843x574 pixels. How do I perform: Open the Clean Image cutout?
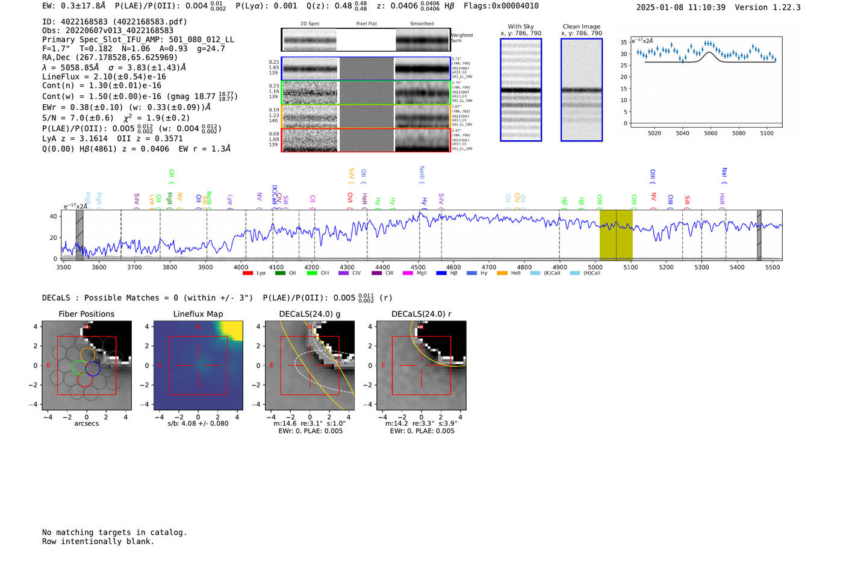coord(582,90)
